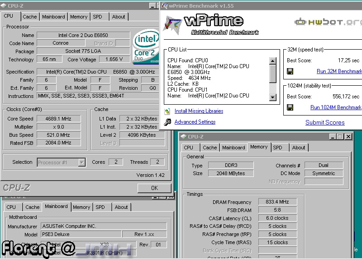Click the DRAM Frequency value 833.4 MHz
The height and width of the screenshot is (259, 362).
pyautogui.click(x=277, y=202)
